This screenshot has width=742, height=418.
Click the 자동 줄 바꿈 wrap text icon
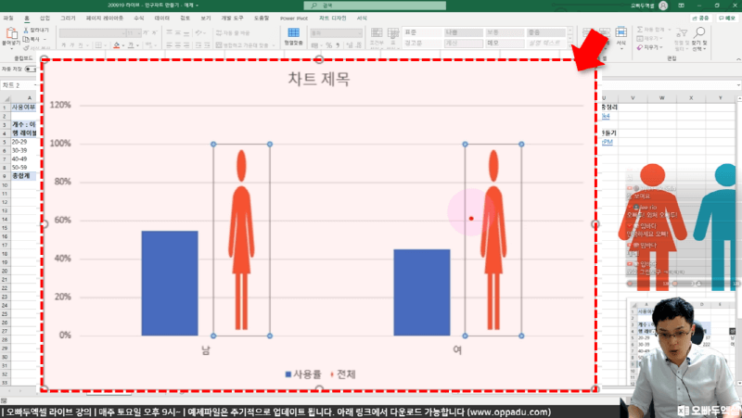pyautogui.click(x=219, y=33)
